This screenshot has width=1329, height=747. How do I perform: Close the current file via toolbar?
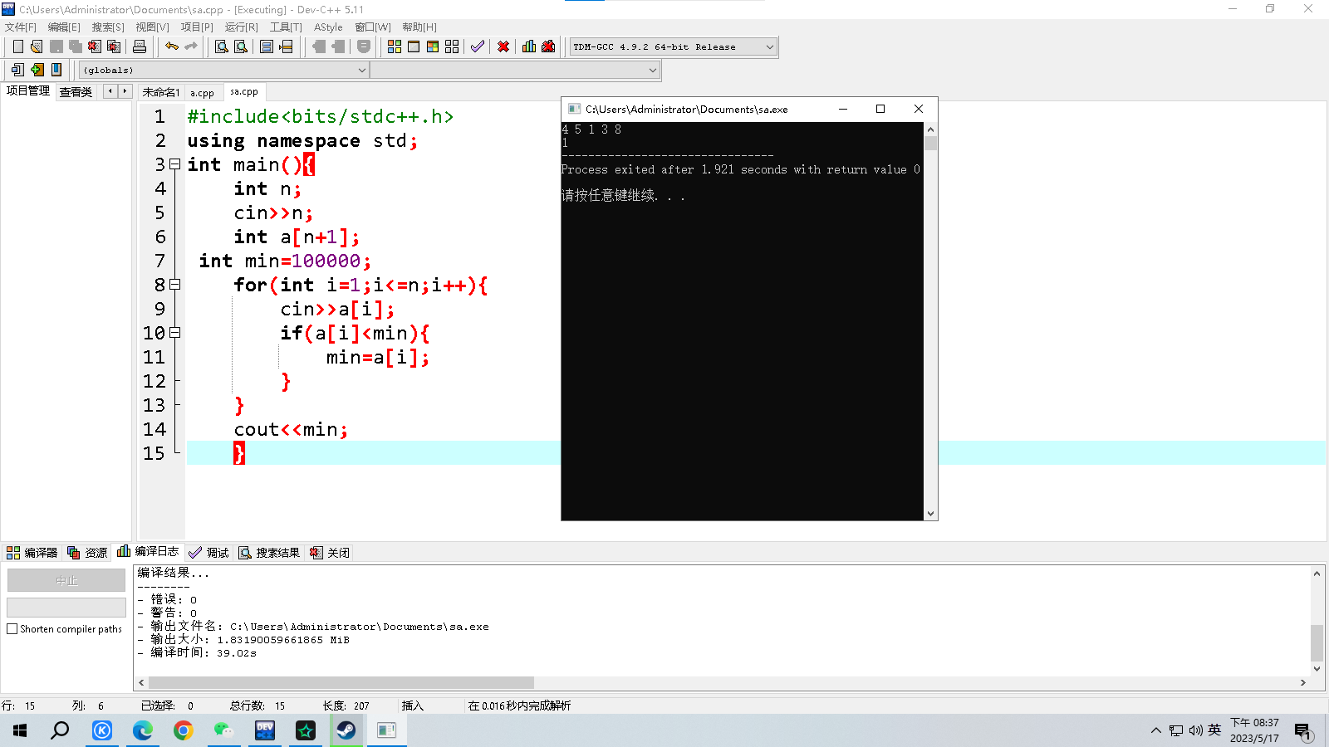point(96,46)
